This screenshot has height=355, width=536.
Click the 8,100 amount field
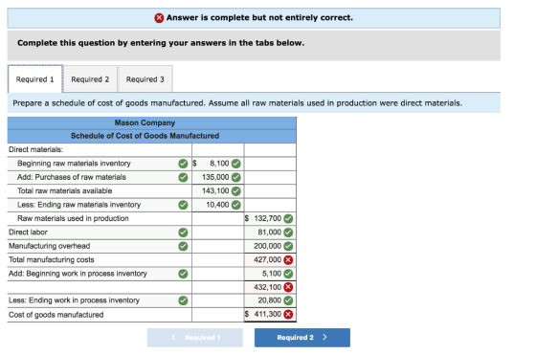218,164
